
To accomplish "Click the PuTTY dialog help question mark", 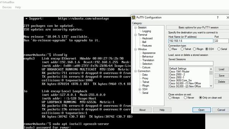I will [x=218, y=18].
